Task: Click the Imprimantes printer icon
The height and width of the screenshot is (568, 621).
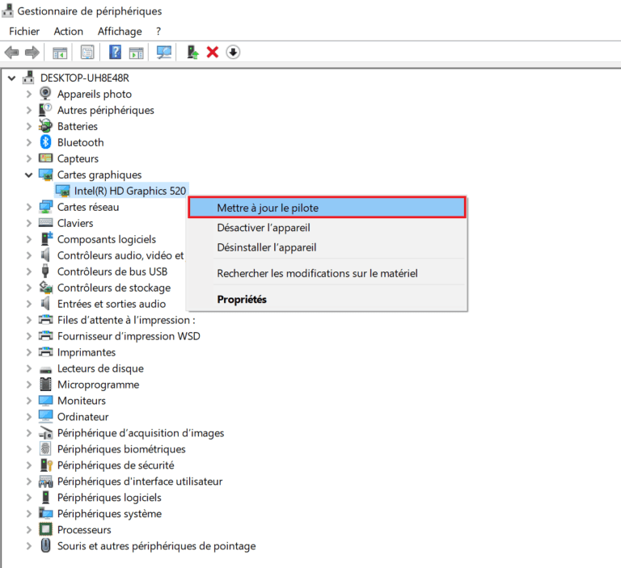Action: [45, 352]
